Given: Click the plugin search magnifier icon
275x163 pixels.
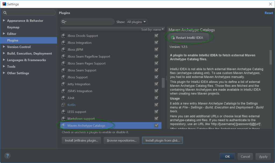Looking at the screenshot, I should point(64,22).
